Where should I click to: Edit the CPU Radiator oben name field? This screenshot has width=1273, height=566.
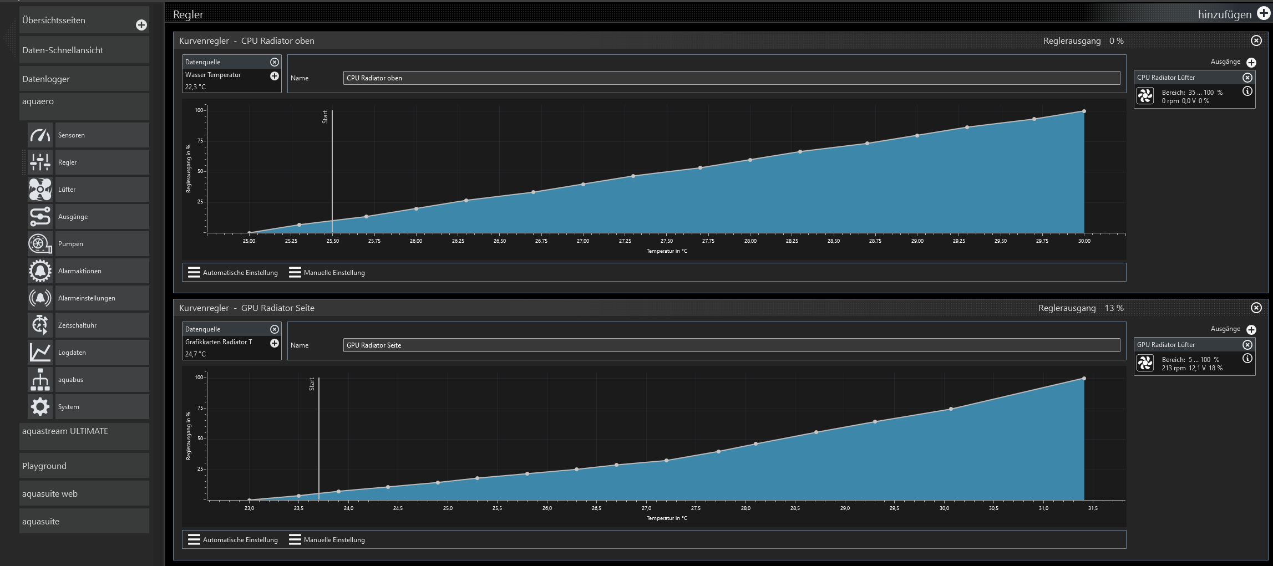[x=732, y=78]
